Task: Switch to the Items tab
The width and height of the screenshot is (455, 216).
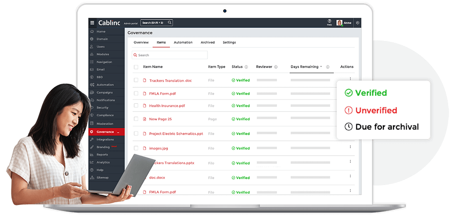Action: [161, 42]
